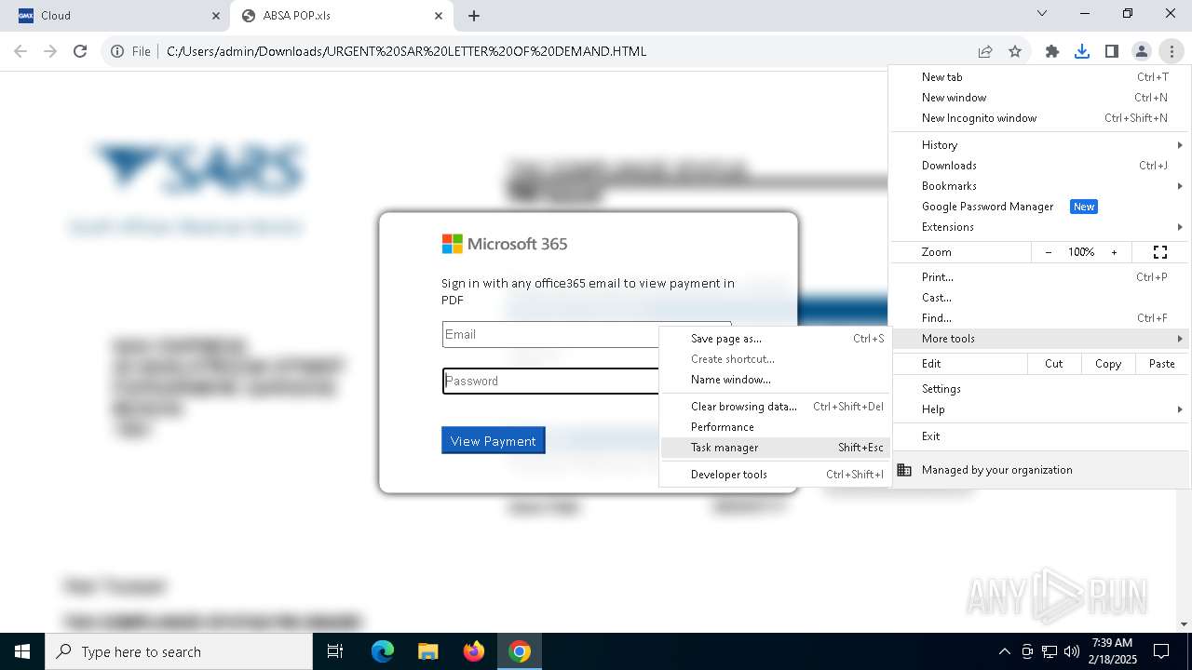Click Paste in the Edit row
1192x670 pixels.
(x=1162, y=364)
